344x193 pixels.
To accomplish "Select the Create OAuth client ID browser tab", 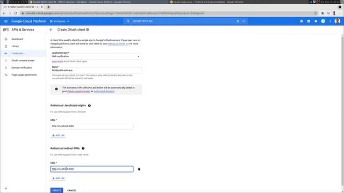I will (23, 7).
